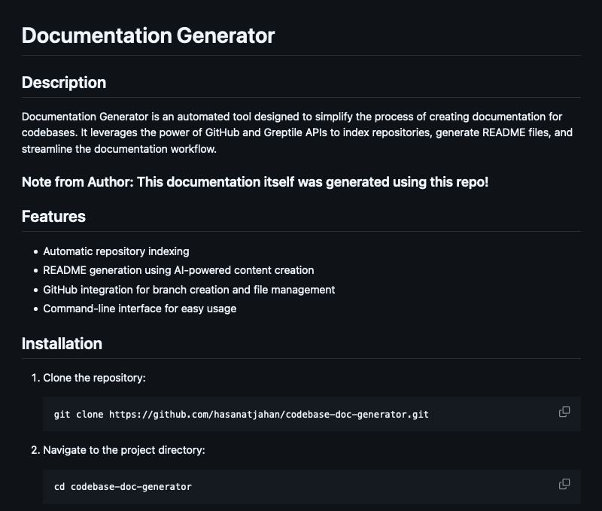Viewport: 602px width, 511px height.
Task: Click the Features section heading
Action: (53, 217)
